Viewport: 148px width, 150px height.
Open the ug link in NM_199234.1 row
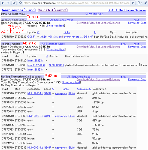(56, 94)
